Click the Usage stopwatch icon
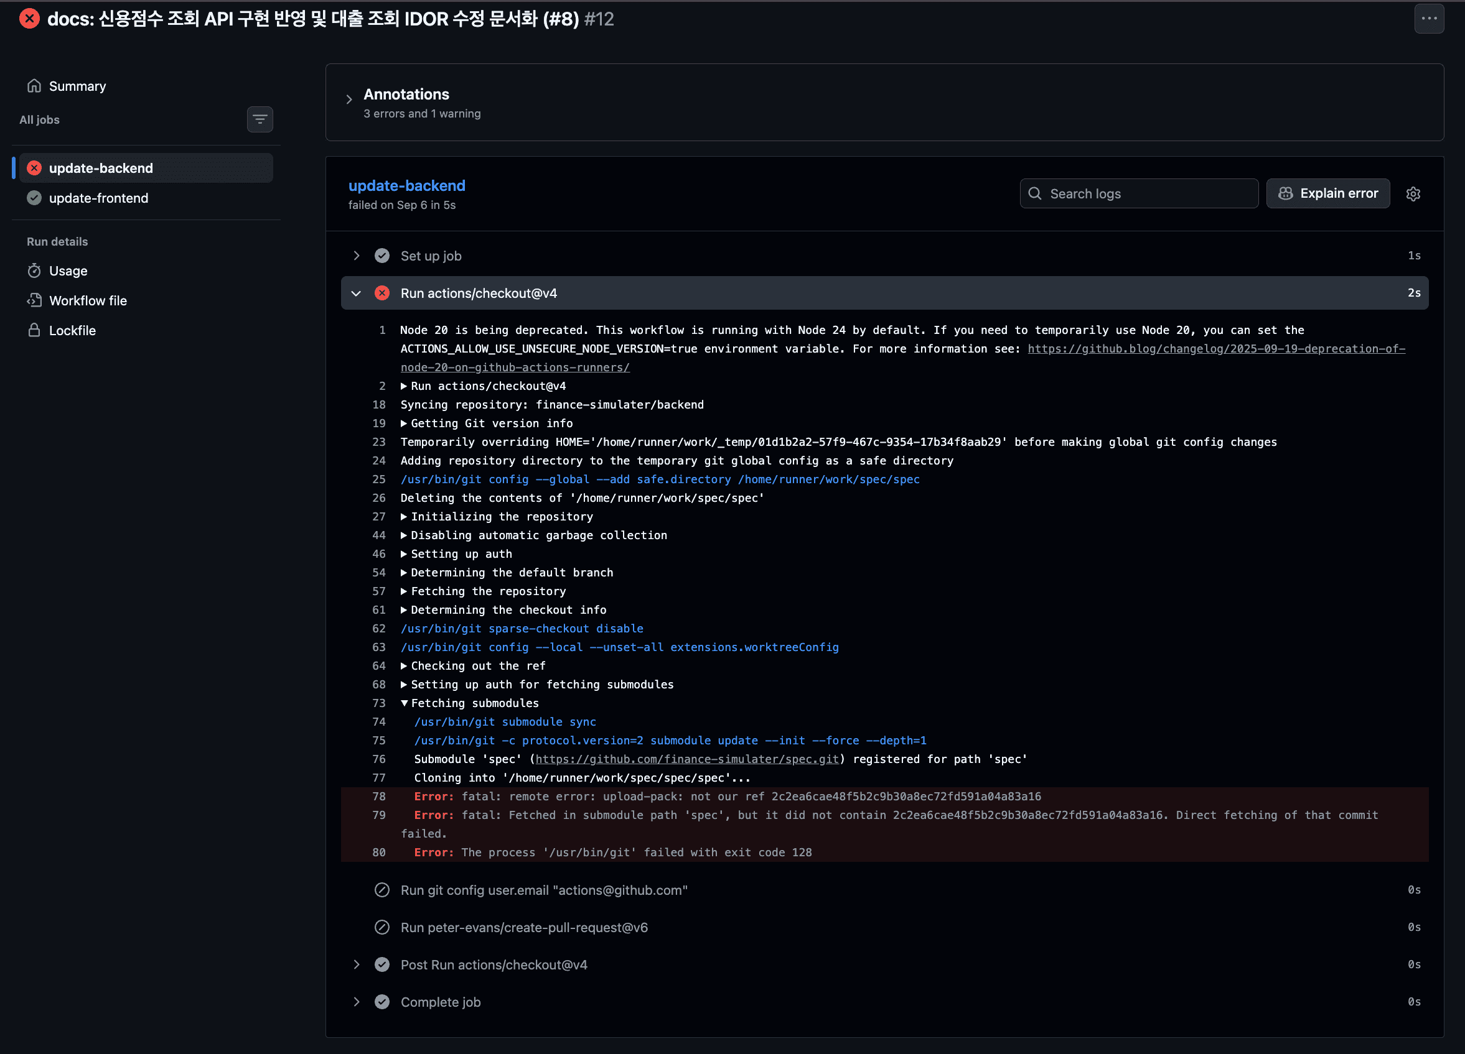 [34, 270]
